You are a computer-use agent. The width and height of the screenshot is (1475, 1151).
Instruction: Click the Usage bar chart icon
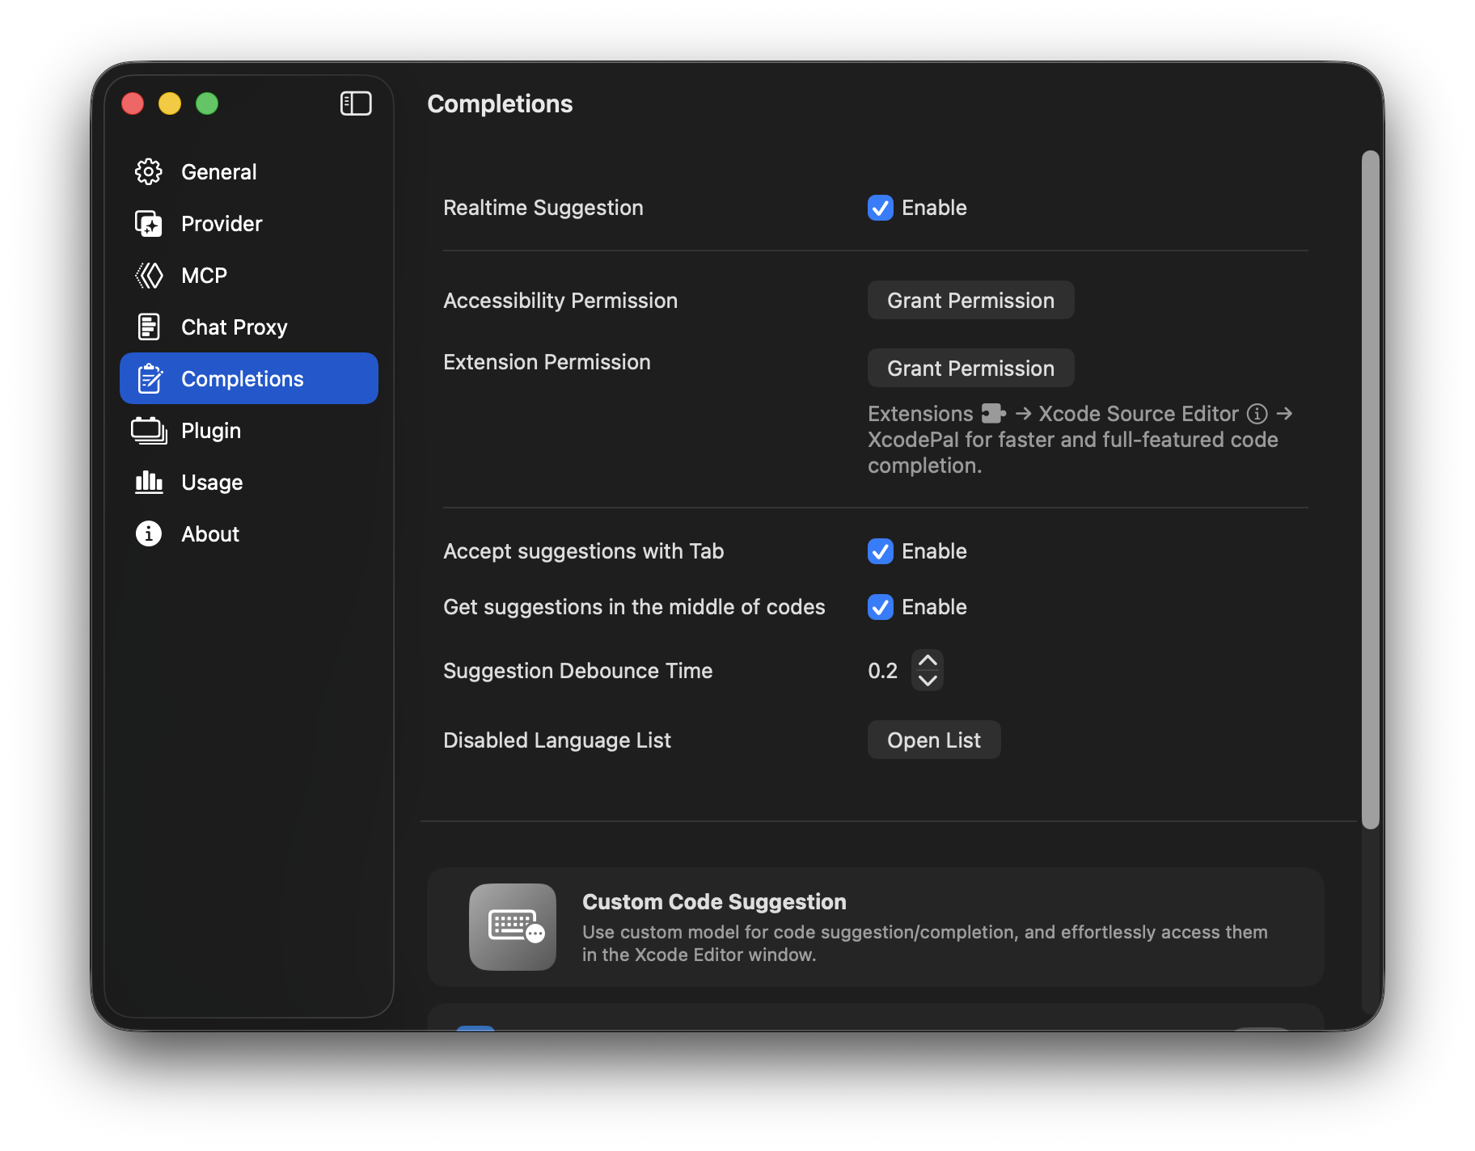click(x=149, y=482)
